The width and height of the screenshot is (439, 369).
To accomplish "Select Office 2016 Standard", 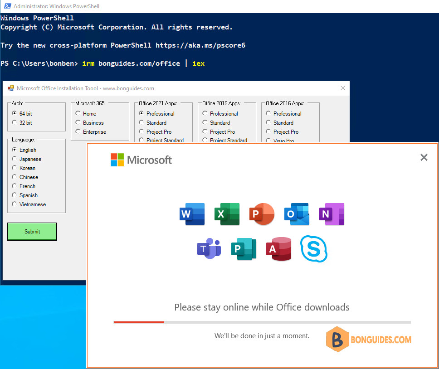I will coord(280,122).
